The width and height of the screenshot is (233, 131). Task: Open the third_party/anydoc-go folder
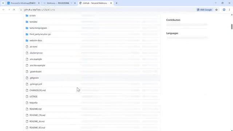pos(40,34)
